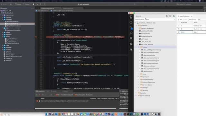
Task: Select AccountController.cs in Solution pad
Action: click(13, 22)
